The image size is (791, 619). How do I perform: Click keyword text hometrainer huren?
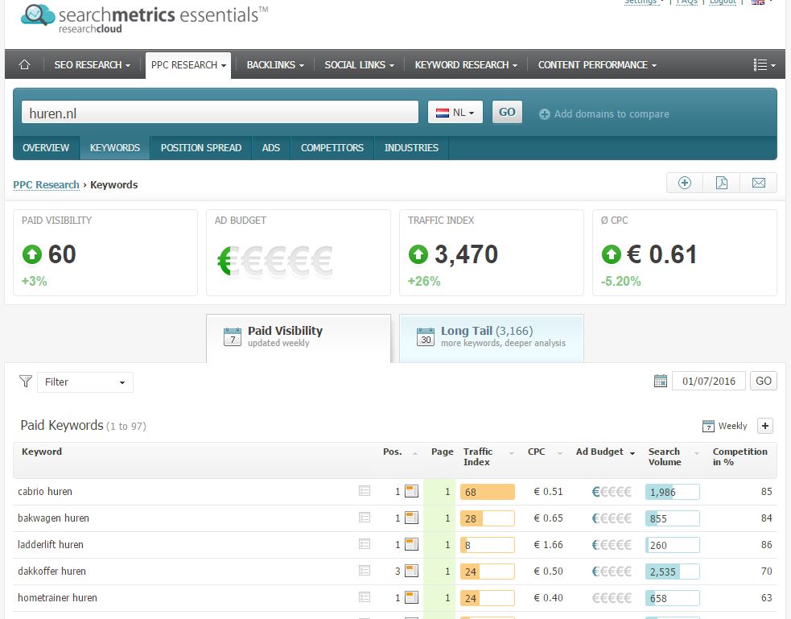(x=57, y=598)
